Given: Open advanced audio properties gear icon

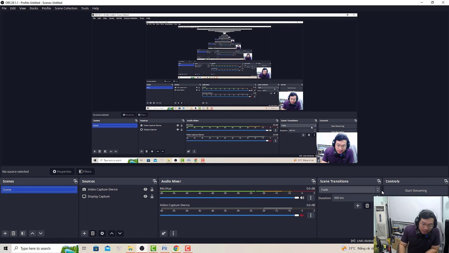Looking at the screenshot, I should 163,233.
